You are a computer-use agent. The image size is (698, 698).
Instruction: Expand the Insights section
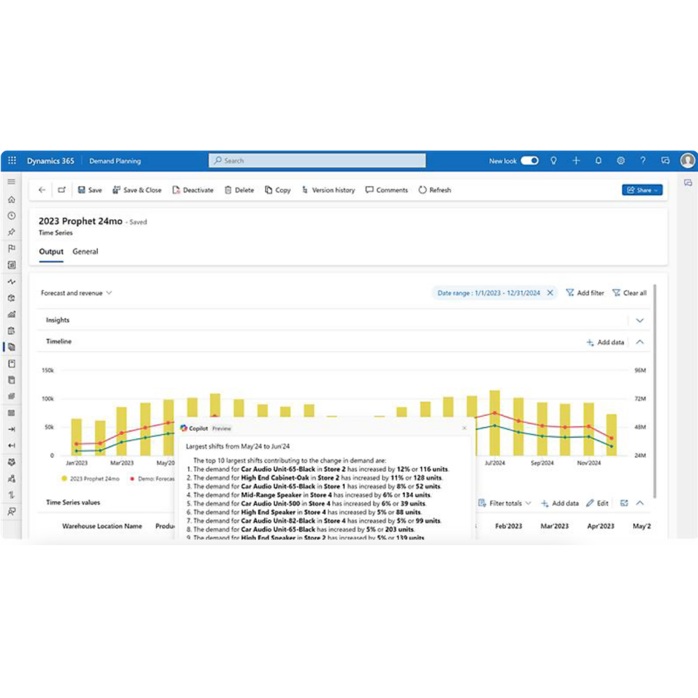tap(640, 320)
